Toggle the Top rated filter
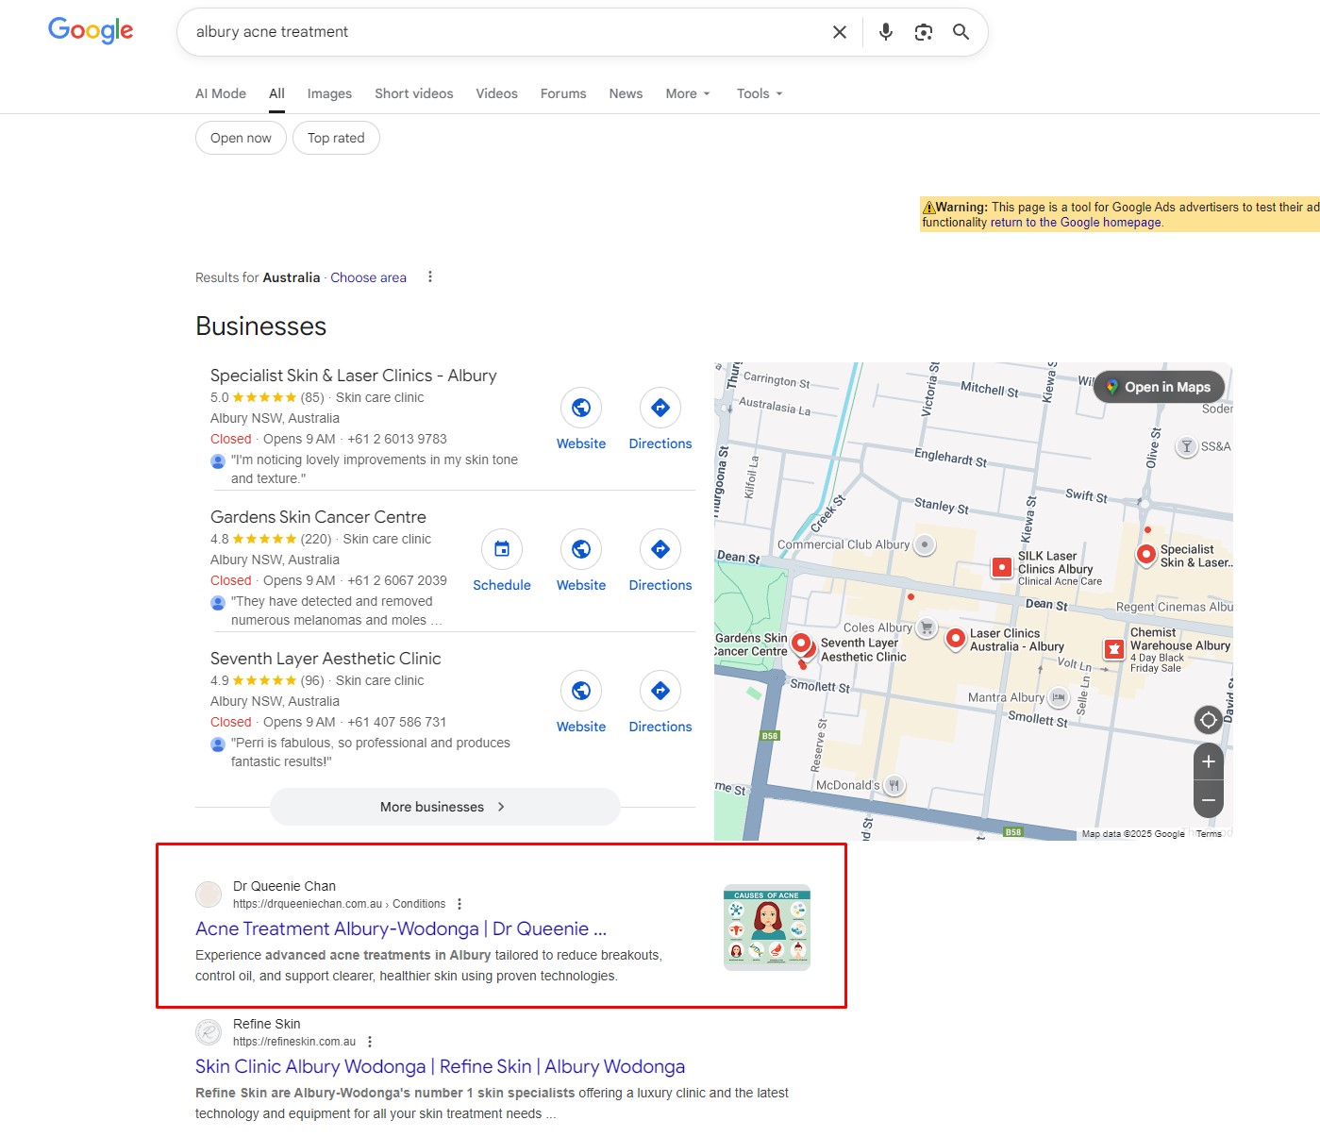Image resolution: width=1320 pixels, height=1137 pixels. pyautogui.click(x=336, y=138)
